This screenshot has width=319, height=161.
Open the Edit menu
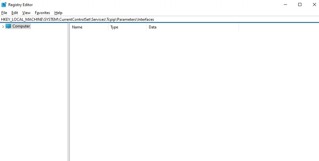click(15, 13)
